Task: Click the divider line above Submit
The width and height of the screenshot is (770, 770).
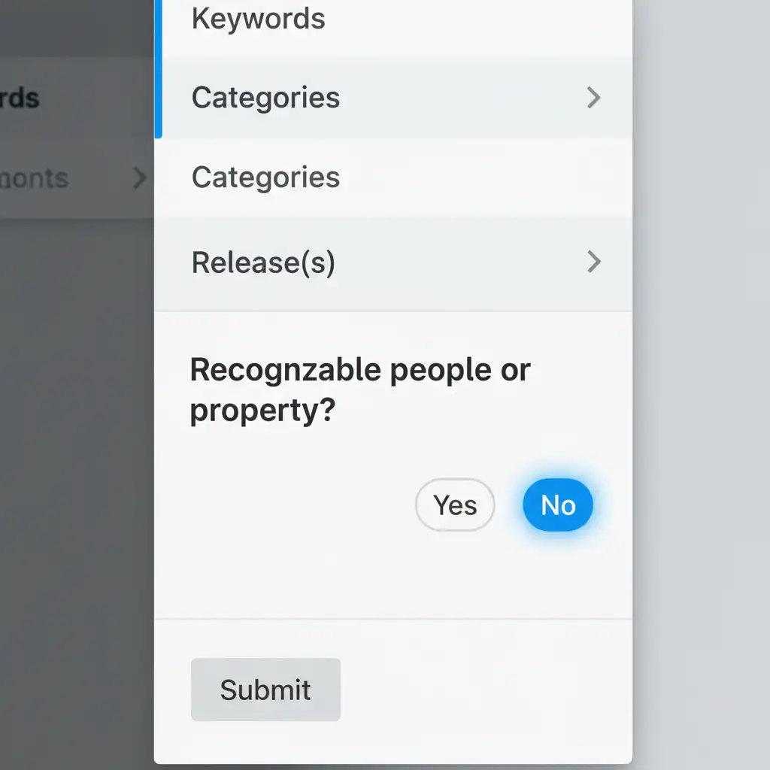Action: 393,619
